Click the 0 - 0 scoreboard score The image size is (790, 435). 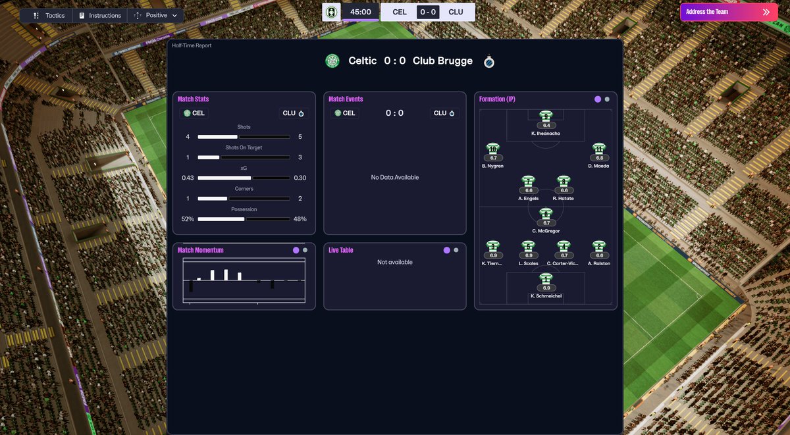coord(427,12)
